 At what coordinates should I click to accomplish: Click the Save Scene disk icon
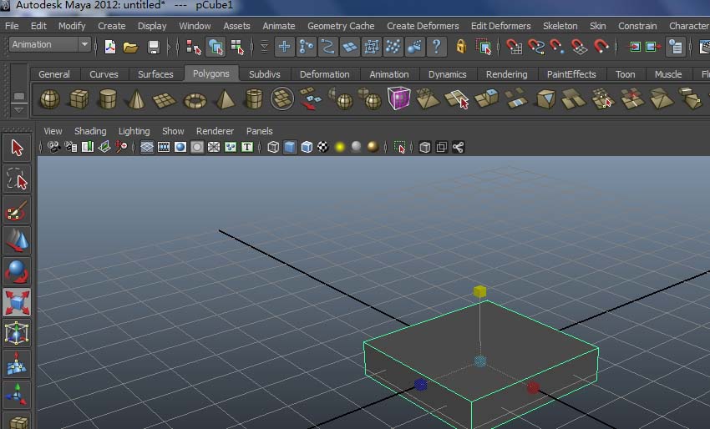point(154,47)
